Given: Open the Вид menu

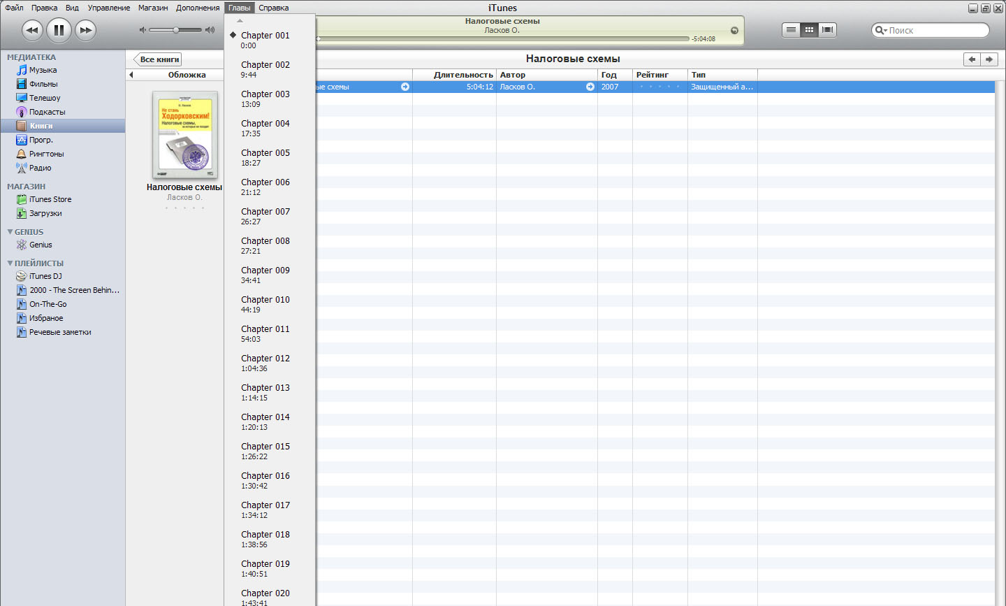Looking at the screenshot, I should [x=72, y=8].
